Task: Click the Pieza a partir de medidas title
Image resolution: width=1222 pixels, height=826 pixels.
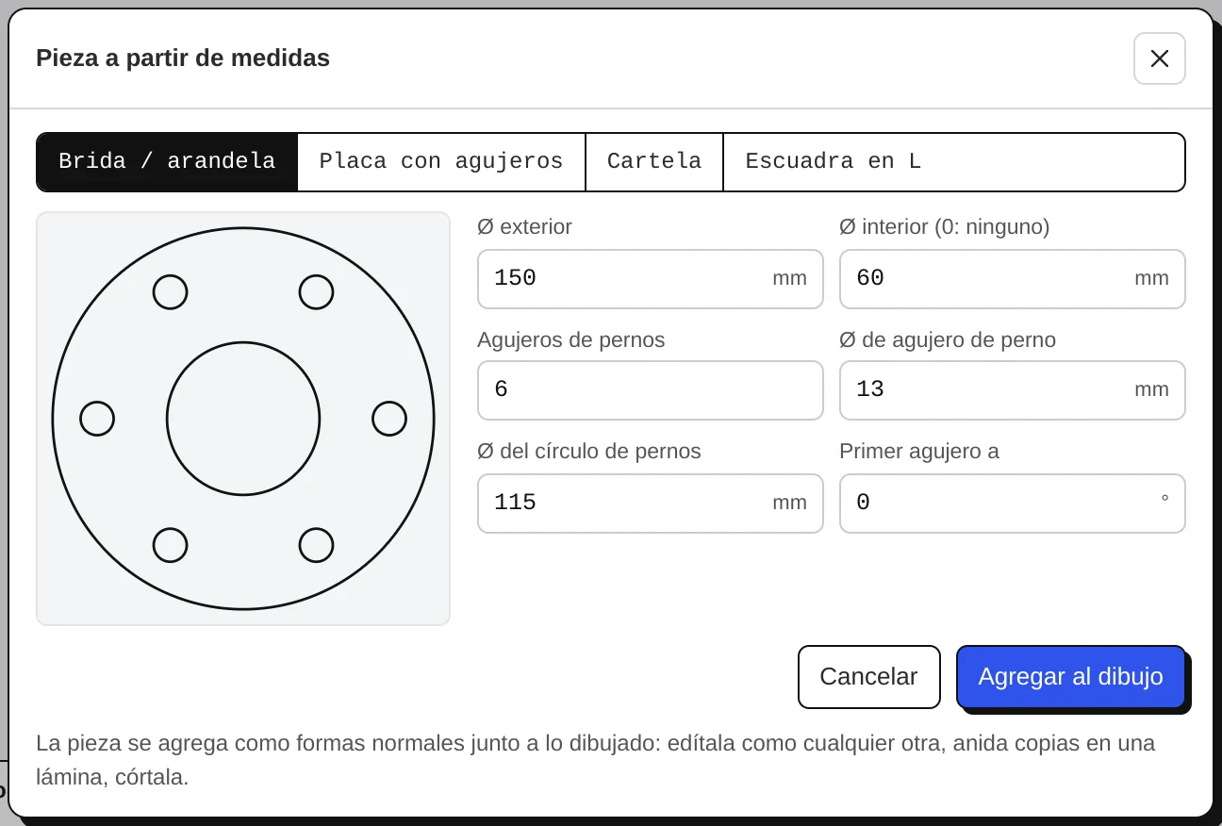Action: pyautogui.click(x=183, y=58)
